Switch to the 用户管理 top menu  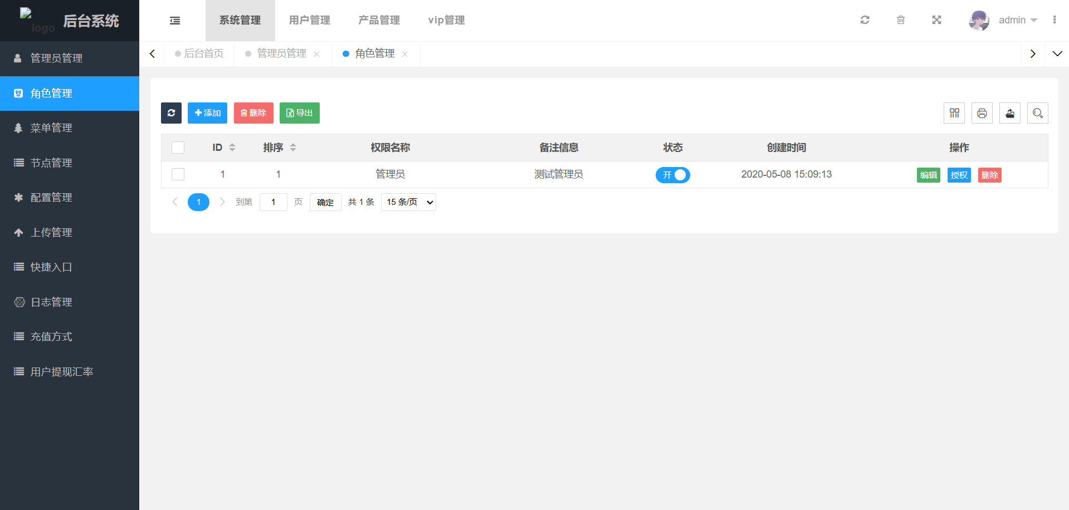click(310, 21)
